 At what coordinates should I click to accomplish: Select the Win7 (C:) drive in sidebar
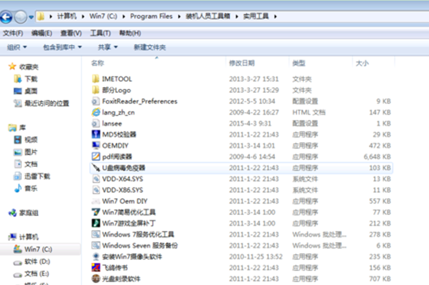[x=38, y=249]
